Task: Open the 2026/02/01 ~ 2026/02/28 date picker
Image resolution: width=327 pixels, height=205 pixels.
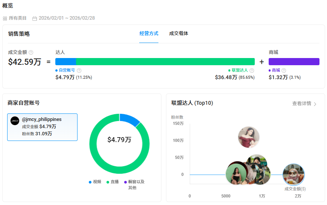Action: pos(67,18)
